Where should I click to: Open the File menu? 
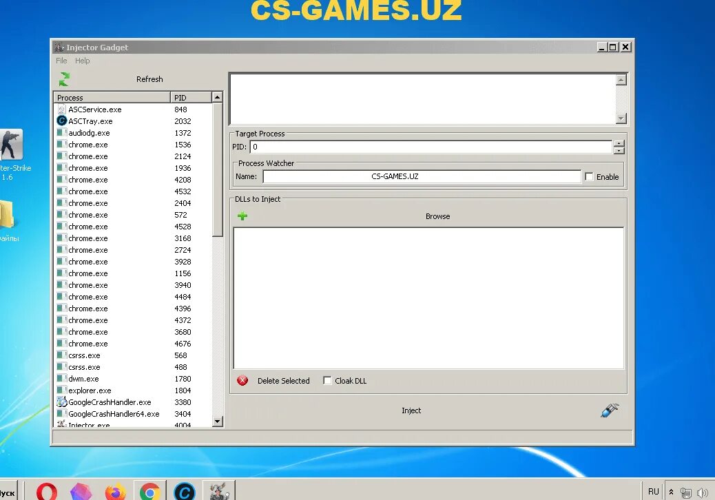coord(61,61)
